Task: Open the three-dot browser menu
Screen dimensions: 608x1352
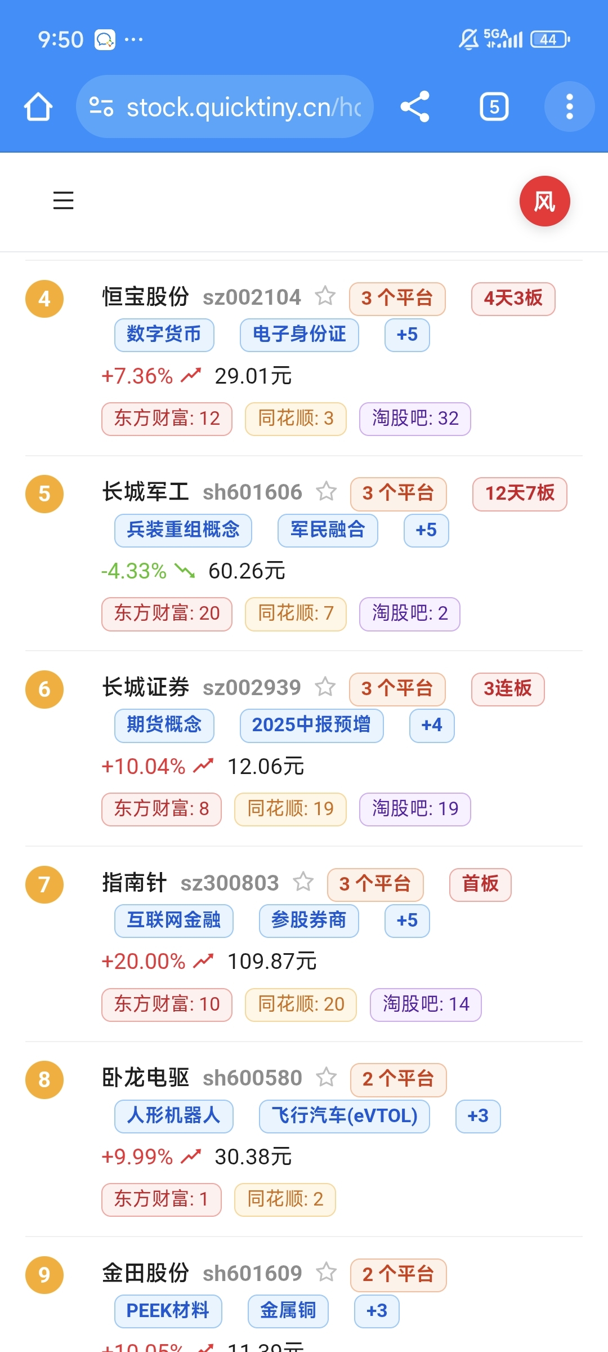Action: [569, 106]
